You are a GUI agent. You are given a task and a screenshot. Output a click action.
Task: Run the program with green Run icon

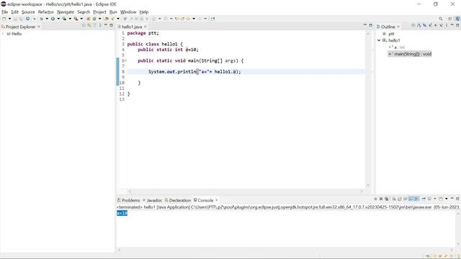click(x=53, y=19)
